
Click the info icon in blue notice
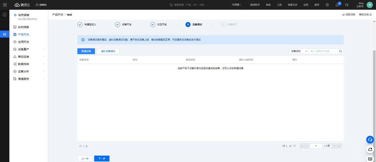pos(83,40)
